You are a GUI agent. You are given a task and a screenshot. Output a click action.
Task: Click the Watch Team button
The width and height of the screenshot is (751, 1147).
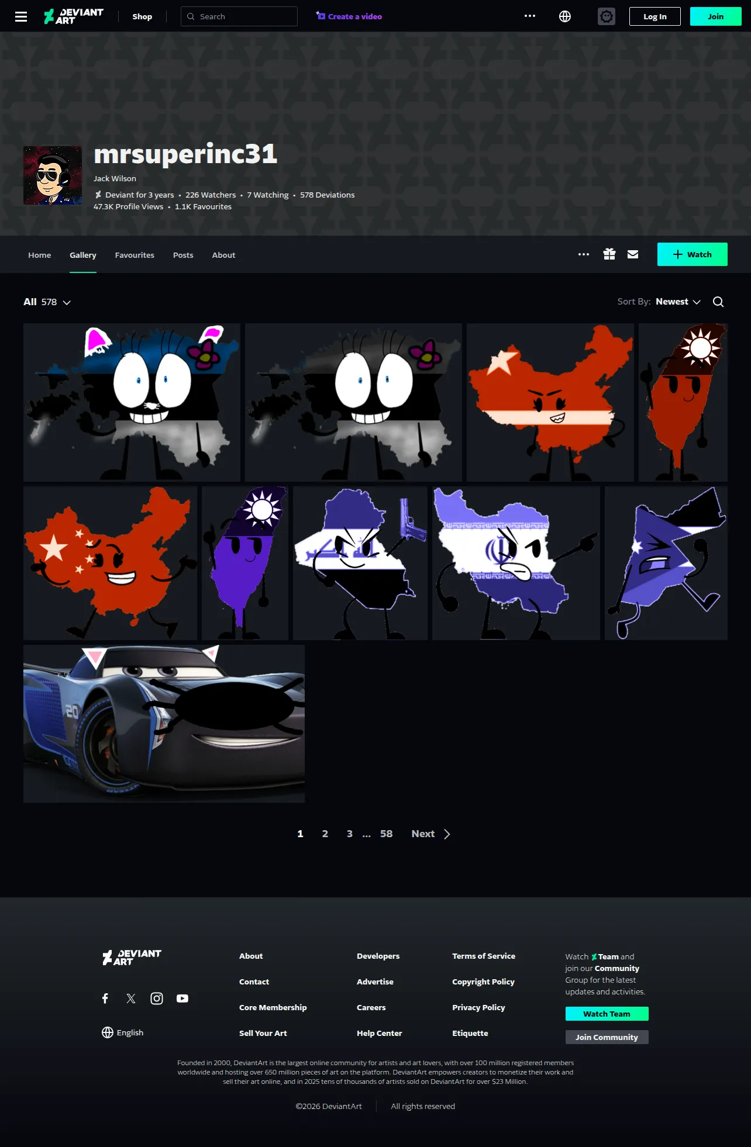607,1014
